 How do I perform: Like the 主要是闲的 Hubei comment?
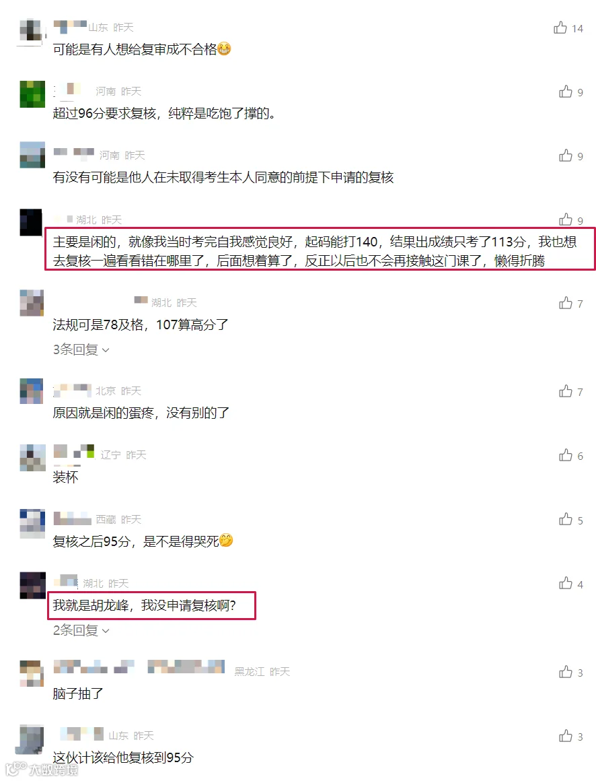click(x=565, y=219)
